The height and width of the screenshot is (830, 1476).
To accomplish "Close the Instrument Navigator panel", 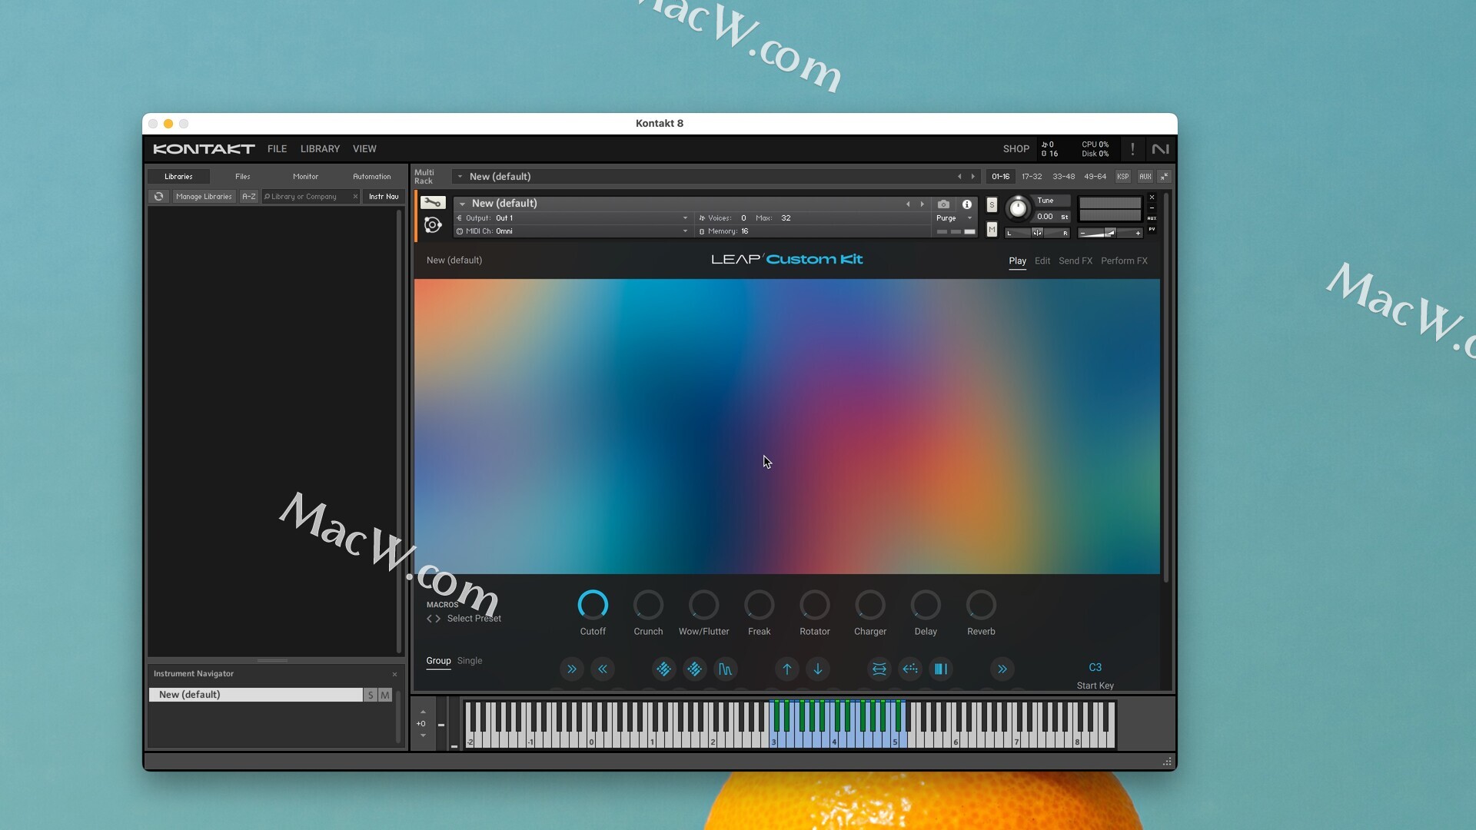I will coord(395,675).
